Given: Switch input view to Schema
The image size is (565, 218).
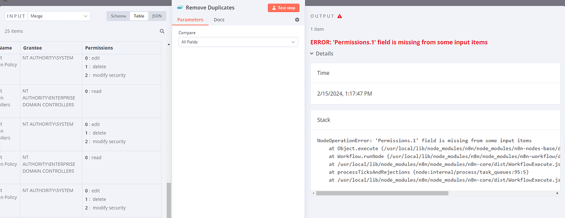Looking at the screenshot, I should coord(118,16).
